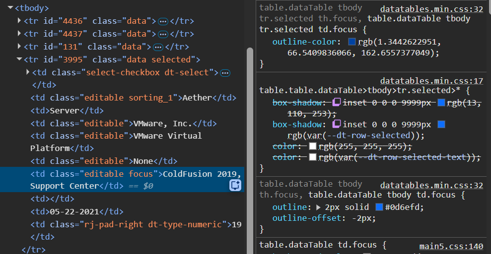Click ellipsis in tr id 4436

point(163,21)
